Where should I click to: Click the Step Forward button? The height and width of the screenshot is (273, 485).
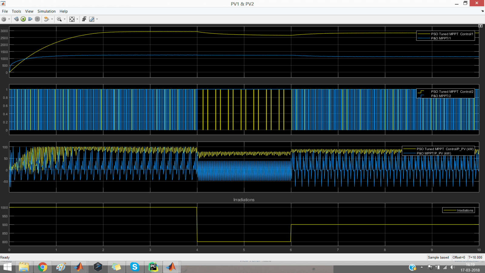point(30,19)
